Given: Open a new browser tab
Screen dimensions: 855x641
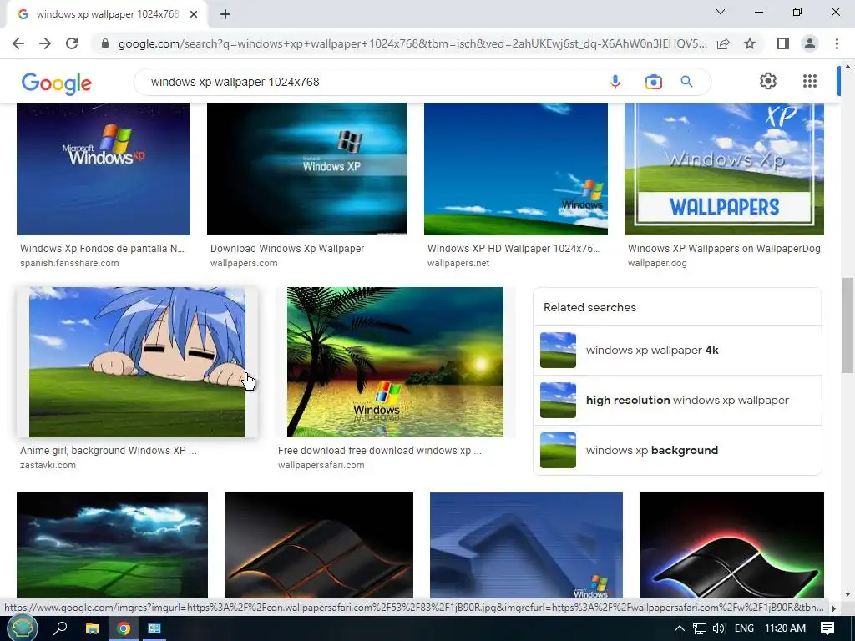Looking at the screenshot, I should click(x=225, y=14).
